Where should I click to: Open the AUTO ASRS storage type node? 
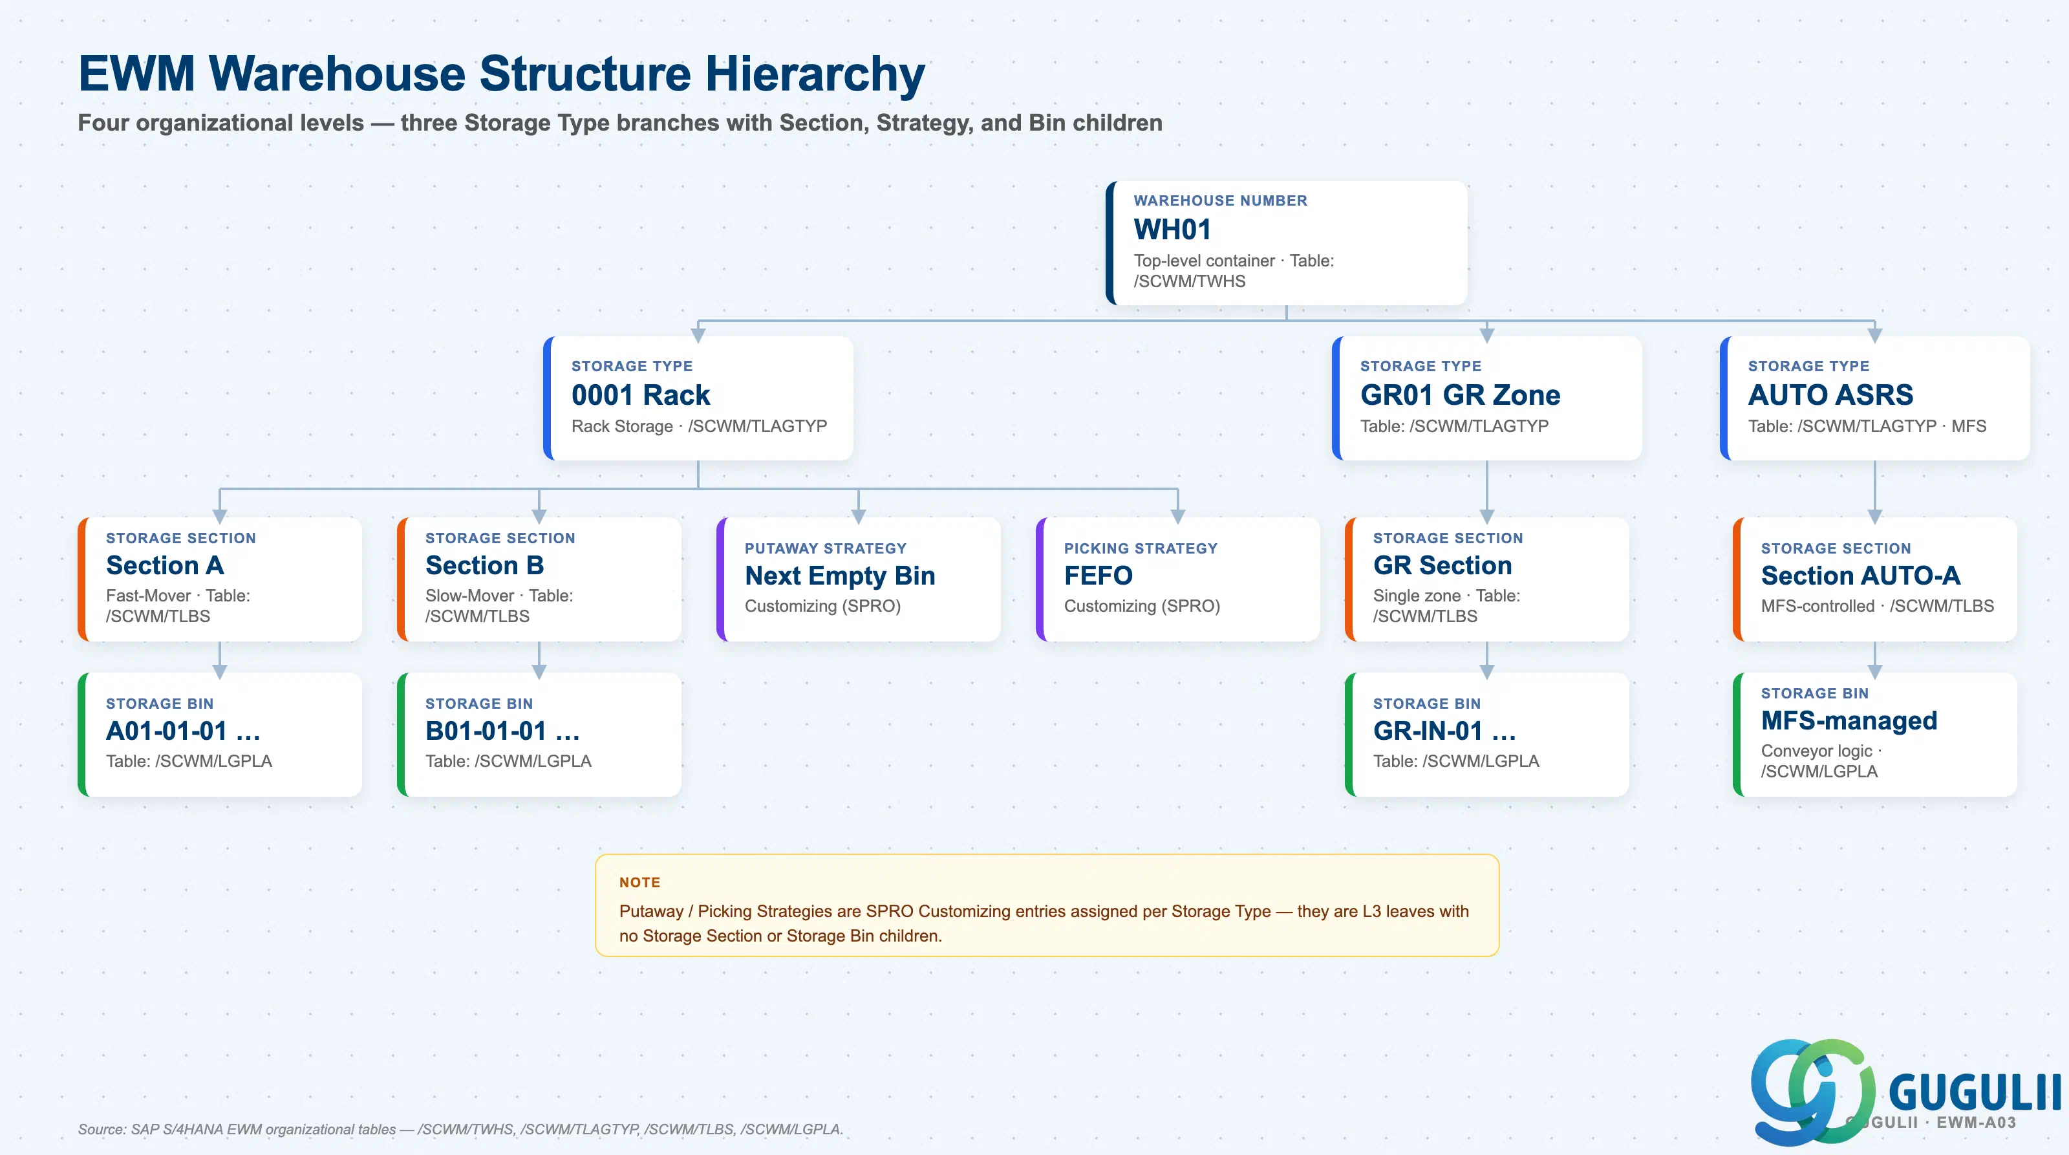pyautogui.click(x=1874, y=398)
